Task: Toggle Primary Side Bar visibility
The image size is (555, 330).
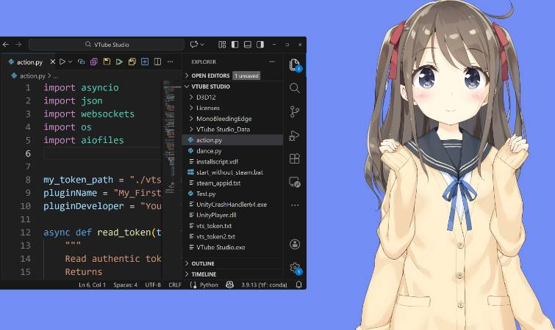Action: [x=234, y=45]
